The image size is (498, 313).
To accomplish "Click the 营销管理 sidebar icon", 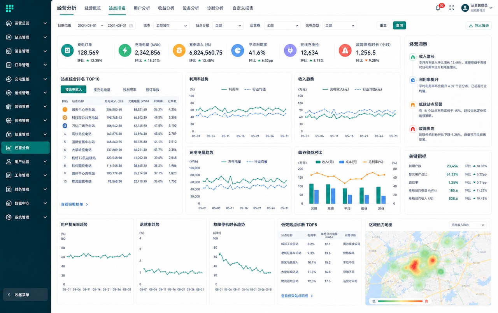I will coord(9,107).
